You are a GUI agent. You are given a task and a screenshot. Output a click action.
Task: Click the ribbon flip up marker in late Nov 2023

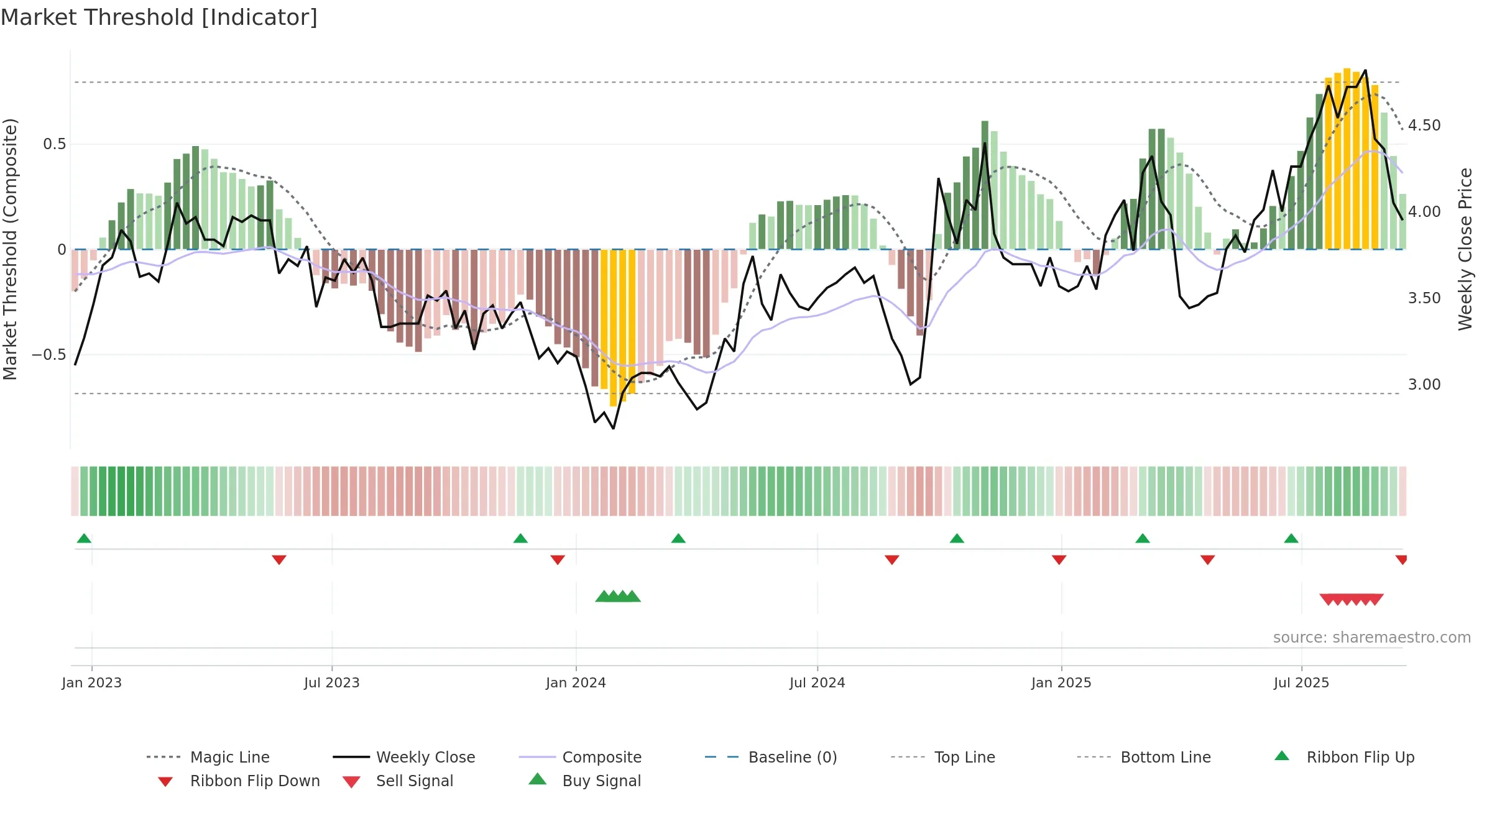point(520,538)
